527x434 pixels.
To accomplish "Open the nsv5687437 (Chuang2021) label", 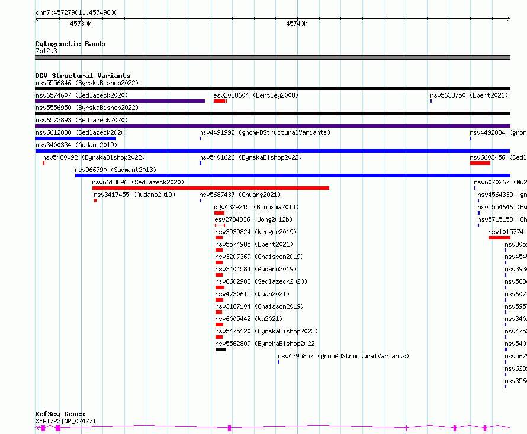I will [240, 195].
